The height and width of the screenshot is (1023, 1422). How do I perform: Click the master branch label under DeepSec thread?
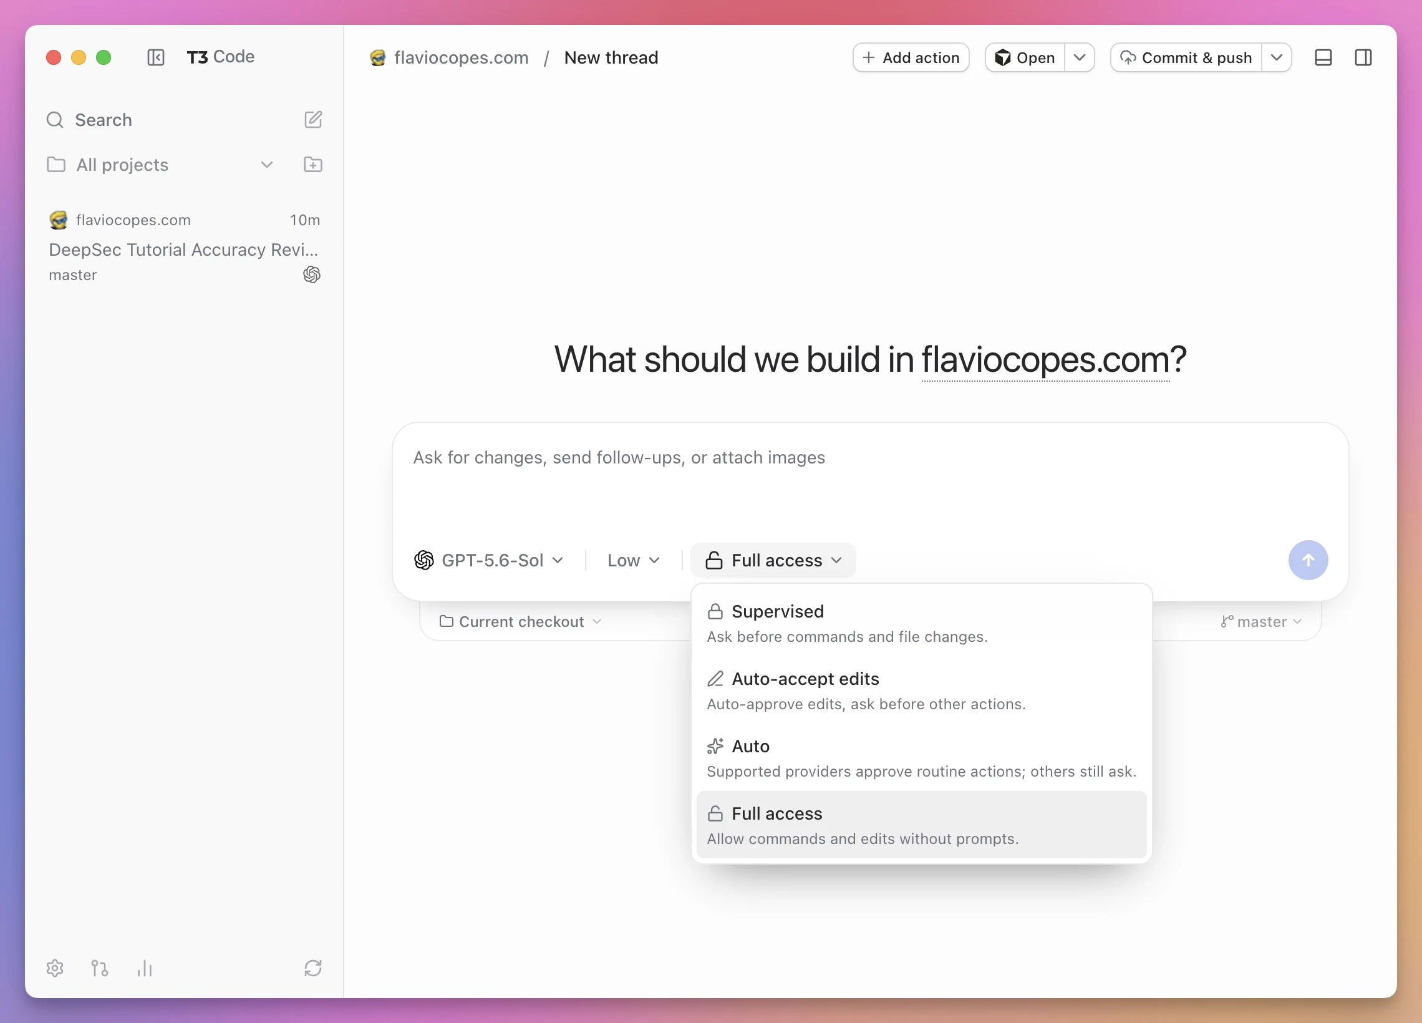click(73, 275)
